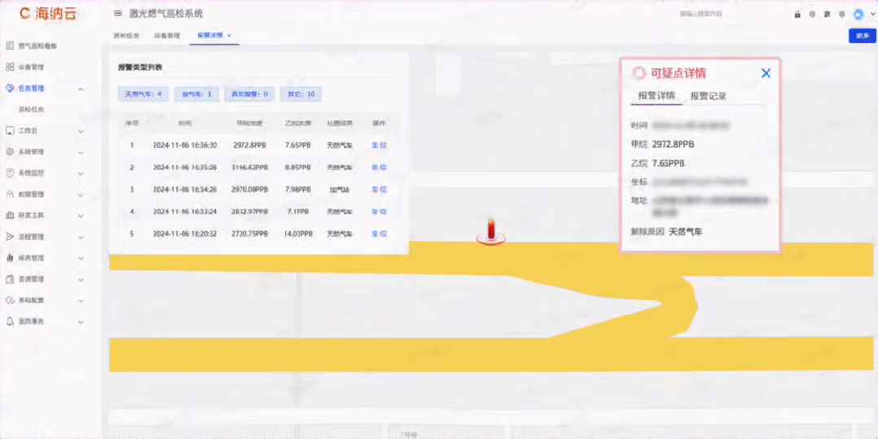The height and width of the screenshot is (439, 878).
Task: Collapse the 任务管理 sidebar group
Action: pyautogui.click(x=81, y=89)
